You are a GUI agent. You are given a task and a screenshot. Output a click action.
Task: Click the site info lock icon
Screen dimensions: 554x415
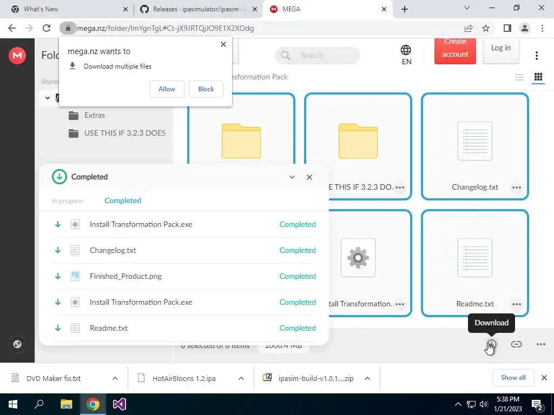coord(68,28)
